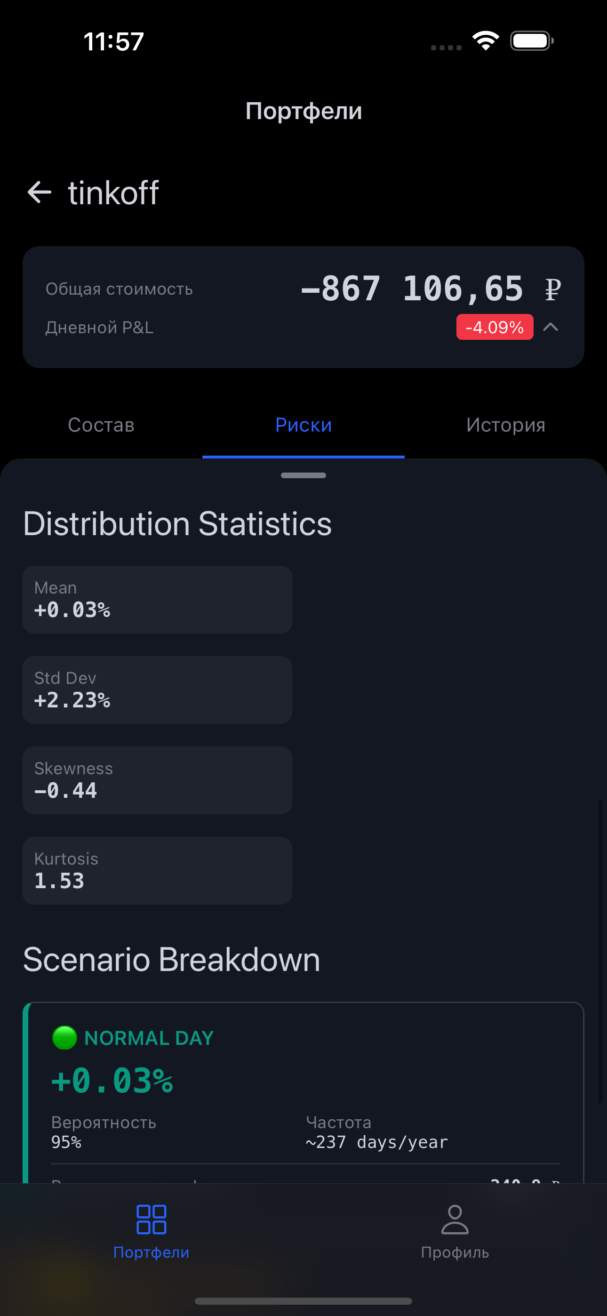Open the Профиль person icon

point(455,1220)
